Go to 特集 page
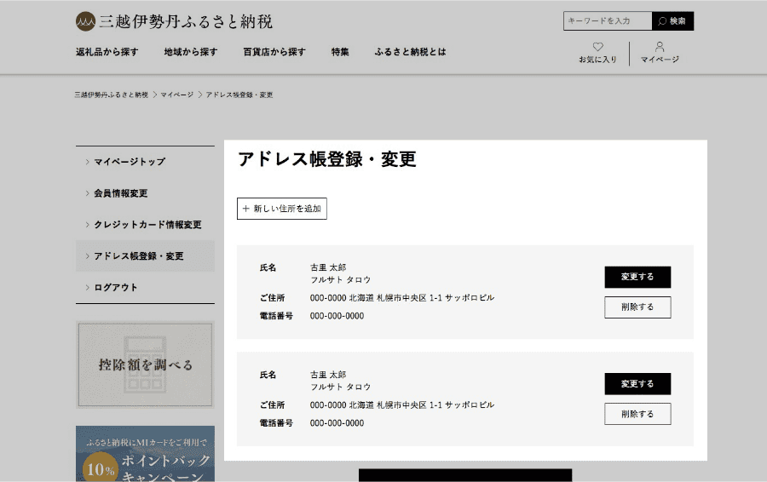This screenshot has width=767, height=482. pyautogui.click(x=340, y=52)
